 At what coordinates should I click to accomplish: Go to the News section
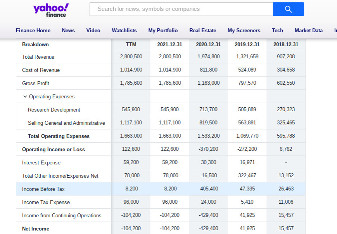pos(68,30)
